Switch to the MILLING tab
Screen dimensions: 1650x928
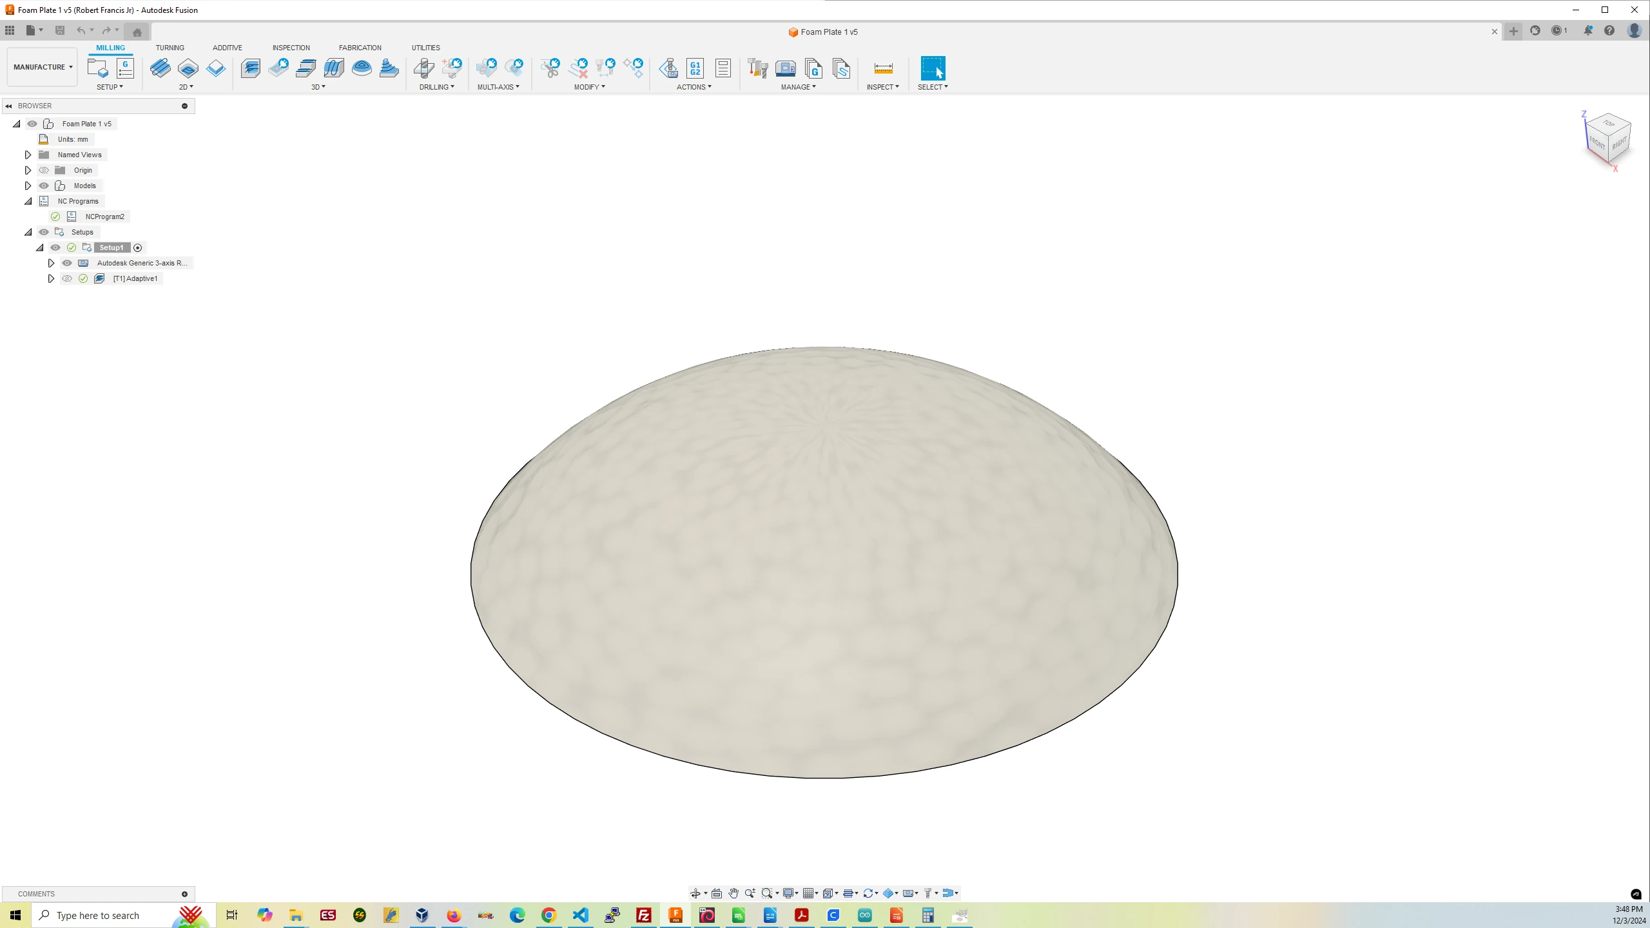(x=110, y=48)
